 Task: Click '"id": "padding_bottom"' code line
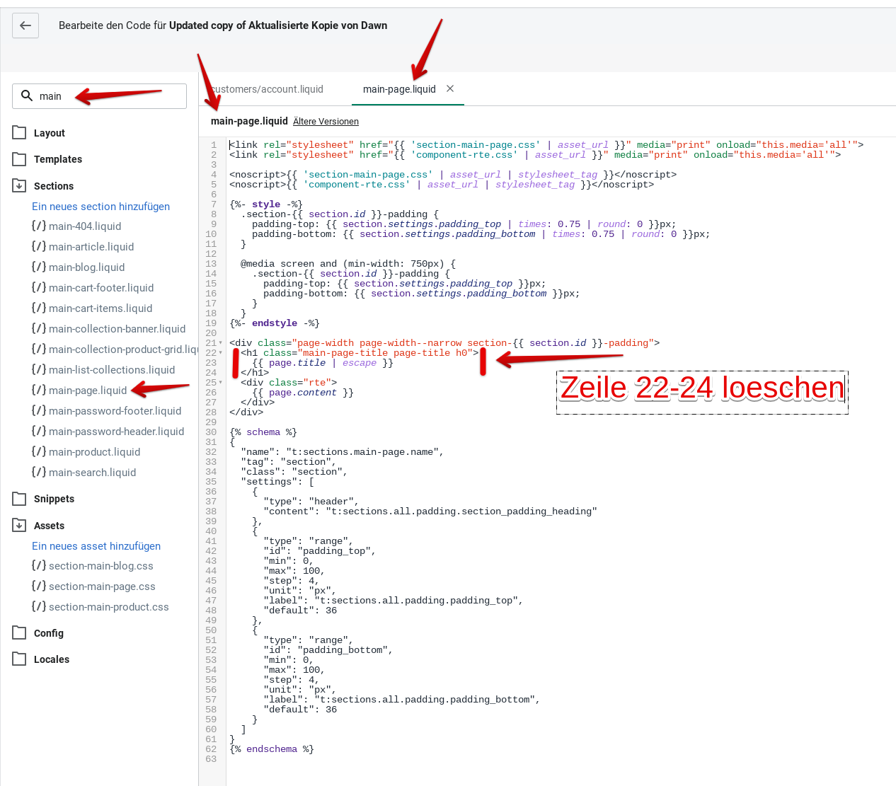click(328, 650)
